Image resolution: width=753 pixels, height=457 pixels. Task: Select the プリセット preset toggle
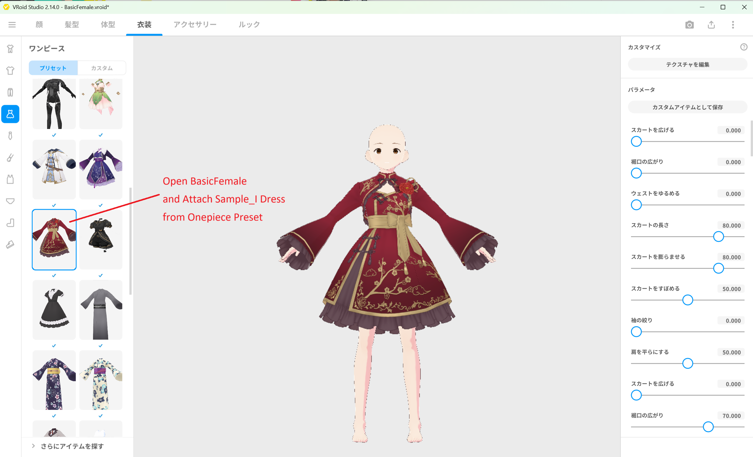coord(53,68)
